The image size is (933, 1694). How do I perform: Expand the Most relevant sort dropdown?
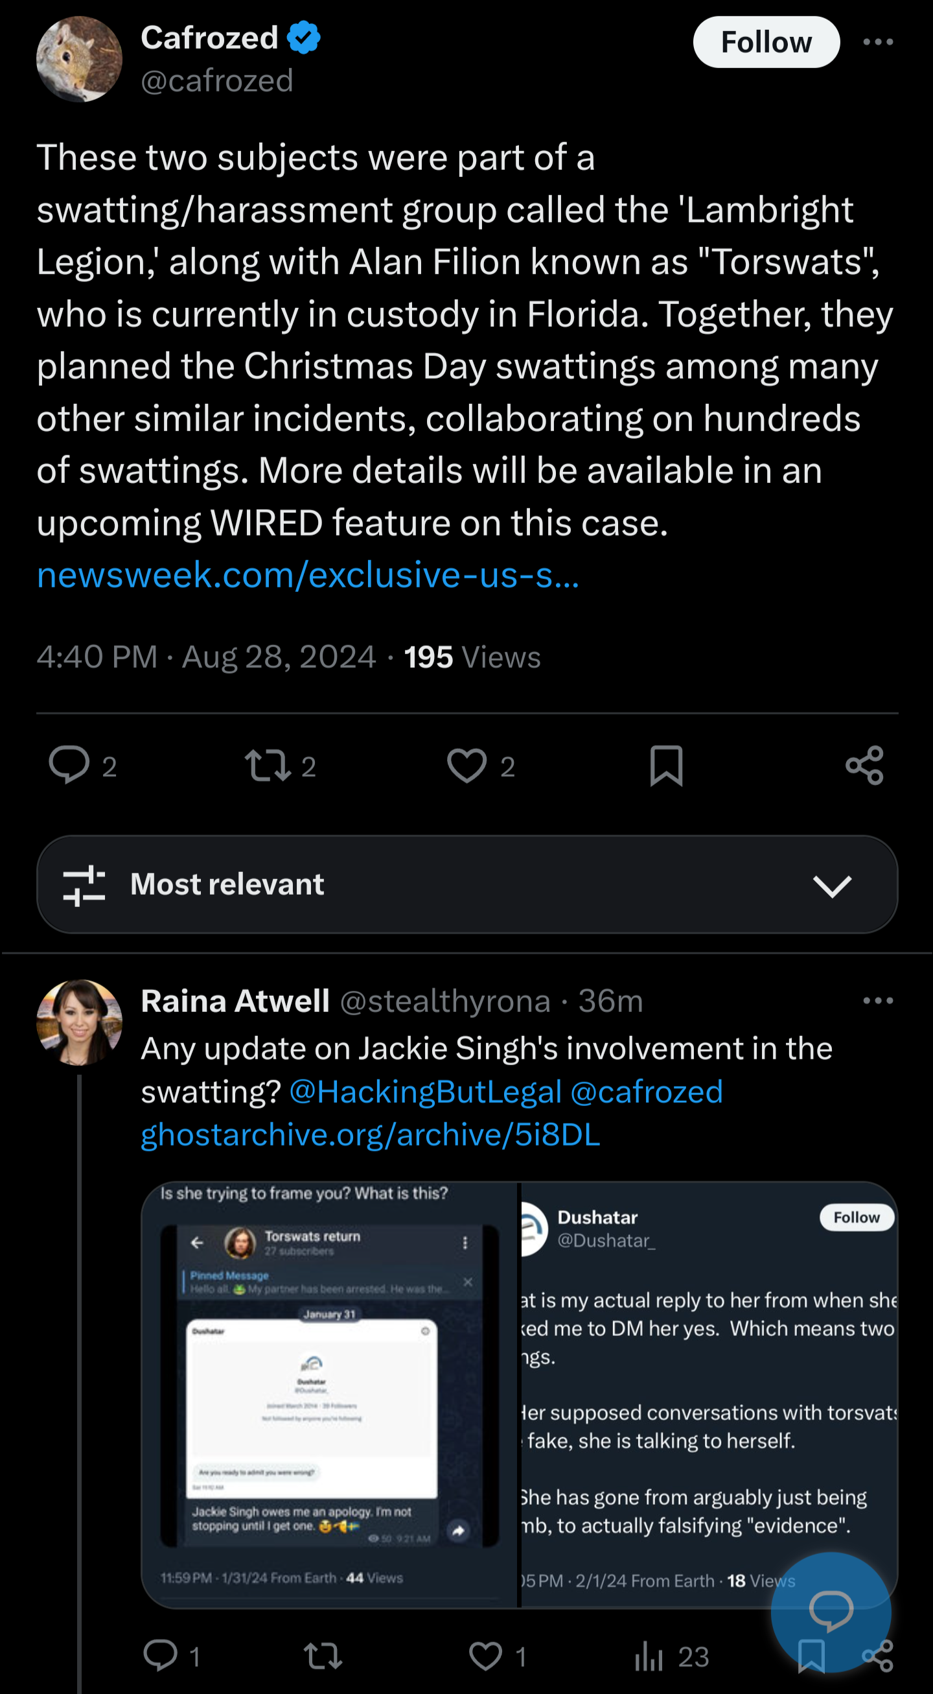click(x=832, y=885)
